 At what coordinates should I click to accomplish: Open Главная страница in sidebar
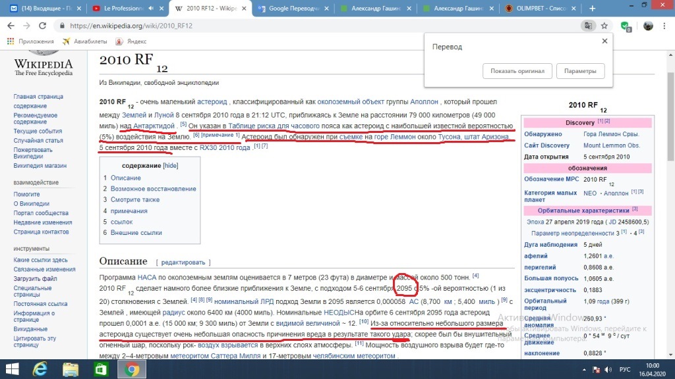click(x=38, y=97)
